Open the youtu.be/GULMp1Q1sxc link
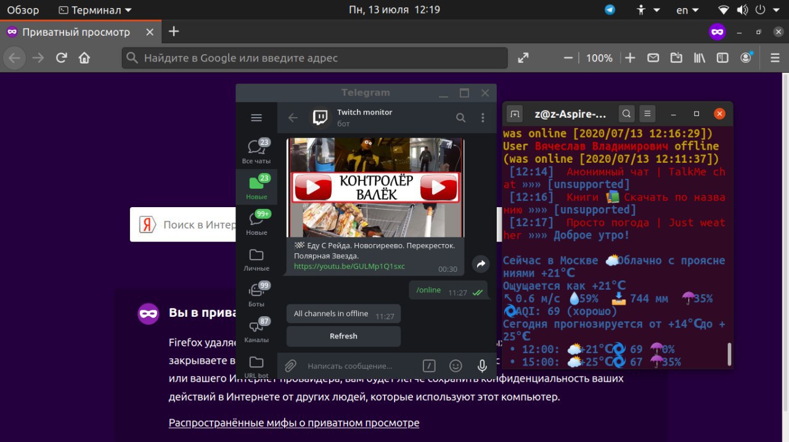This screenshot has height=442, width=789. pyautogui.click(x=350, y=266)
